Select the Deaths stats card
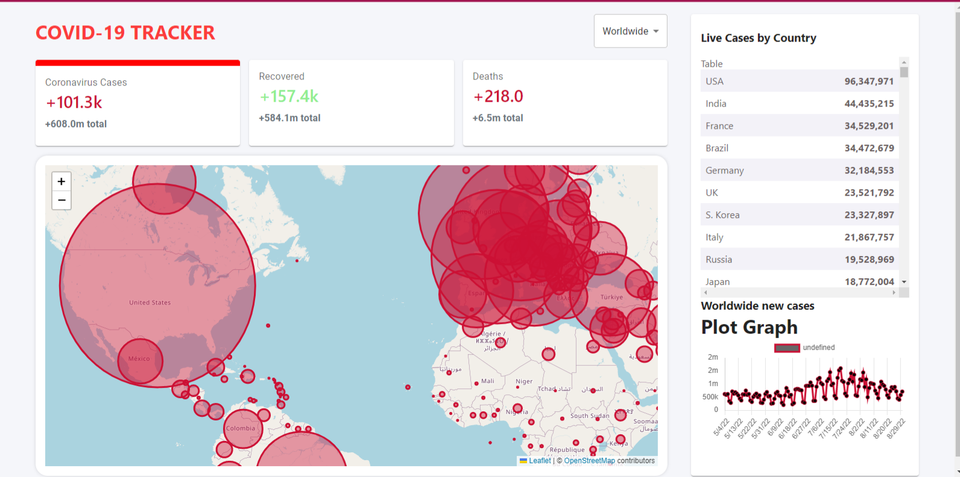This screenshot has height=477, width=960. point(565,103)
